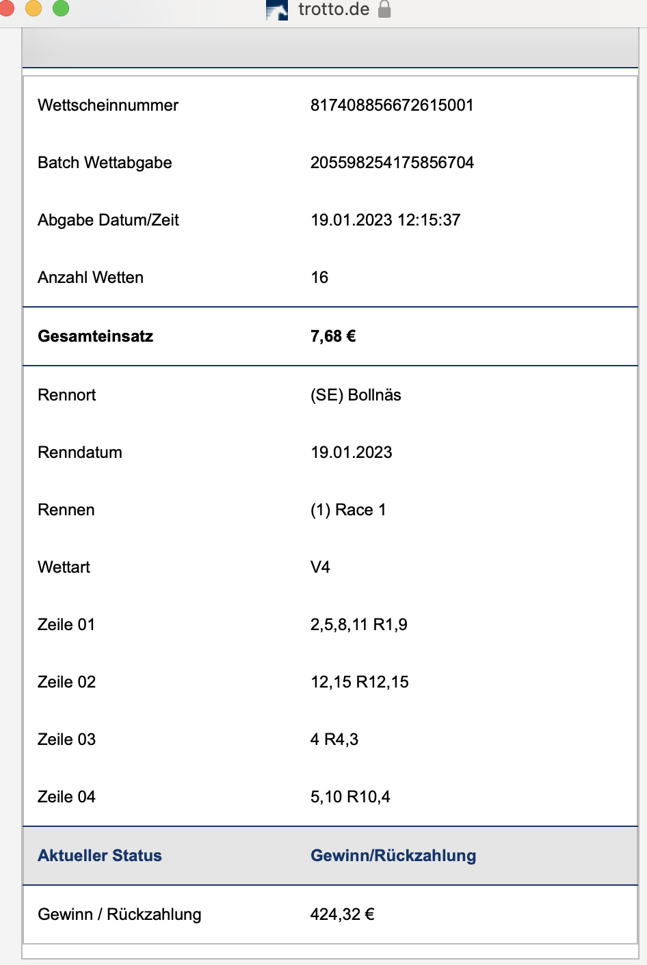Click the Abgabe Datum/Zeit timestamp
647x965 pixels.
[386, 220]
